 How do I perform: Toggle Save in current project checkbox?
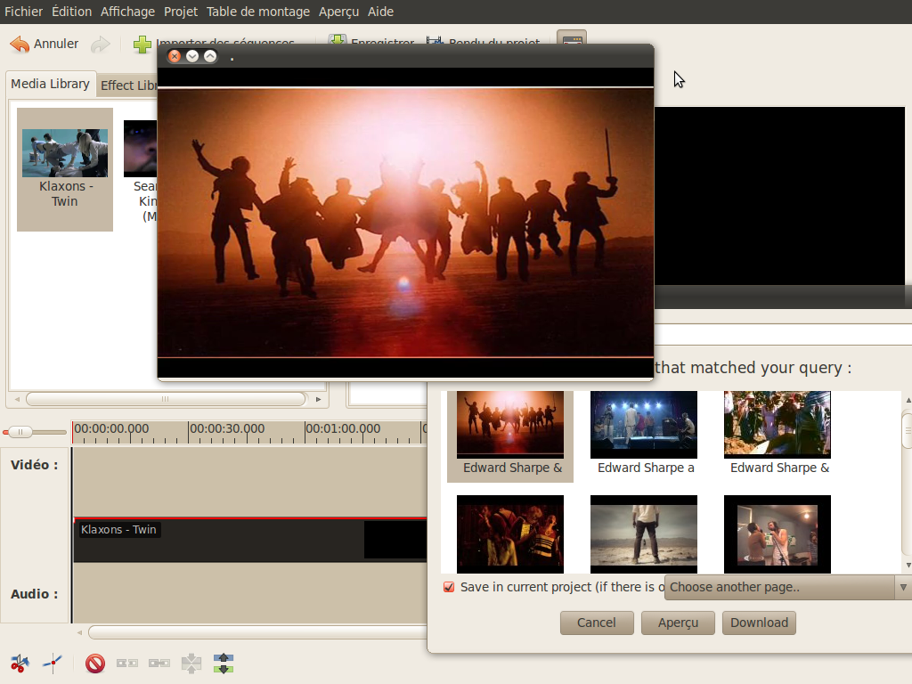tap(449, 587)
